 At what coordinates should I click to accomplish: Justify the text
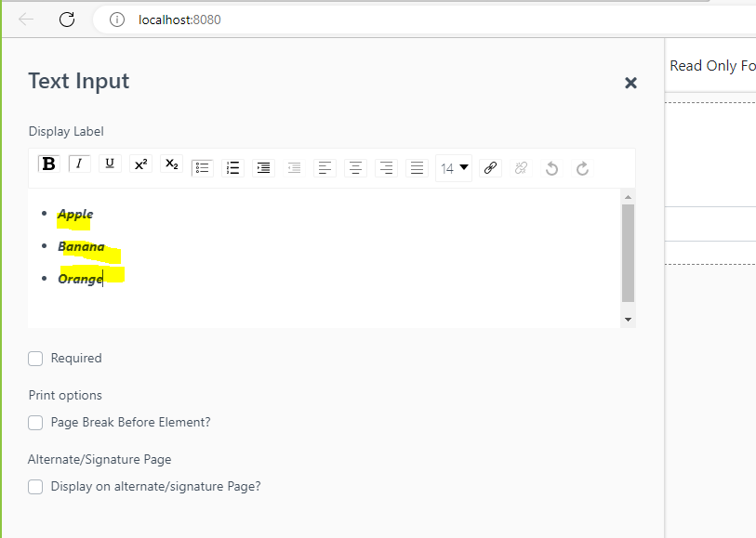pyautogui.click(x=417, y=168)
